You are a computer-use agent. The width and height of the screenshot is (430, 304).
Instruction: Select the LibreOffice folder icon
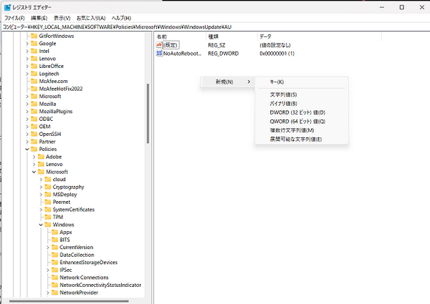(34, 66)
